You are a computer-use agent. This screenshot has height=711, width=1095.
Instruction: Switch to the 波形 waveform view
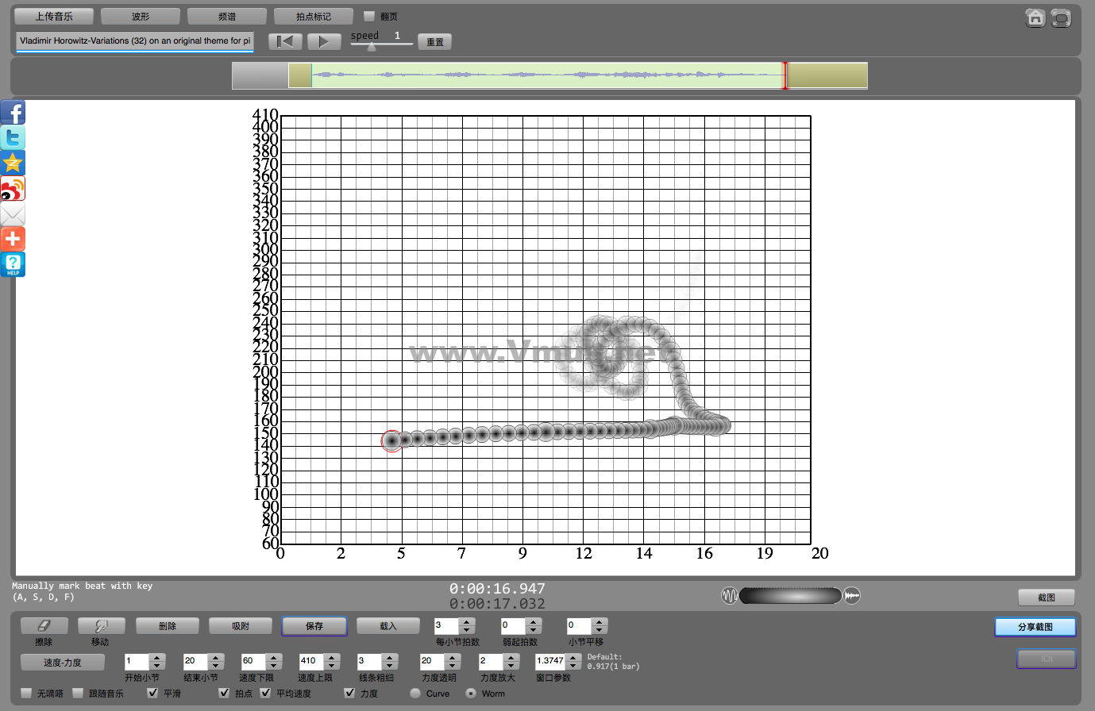(x=141, y=17)
